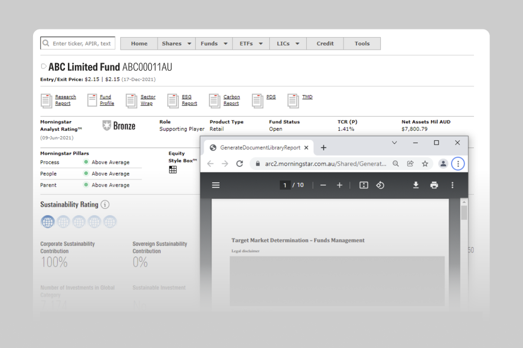
Task: Open the Carbon Report link
Action: 231,100
